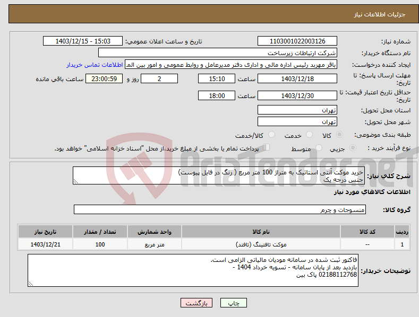The width and height of the screenshot is (419, 317).
Task: Click the اطلاعات کالاهای مورد نیاز section heading
Action: [x=372, y=192]
